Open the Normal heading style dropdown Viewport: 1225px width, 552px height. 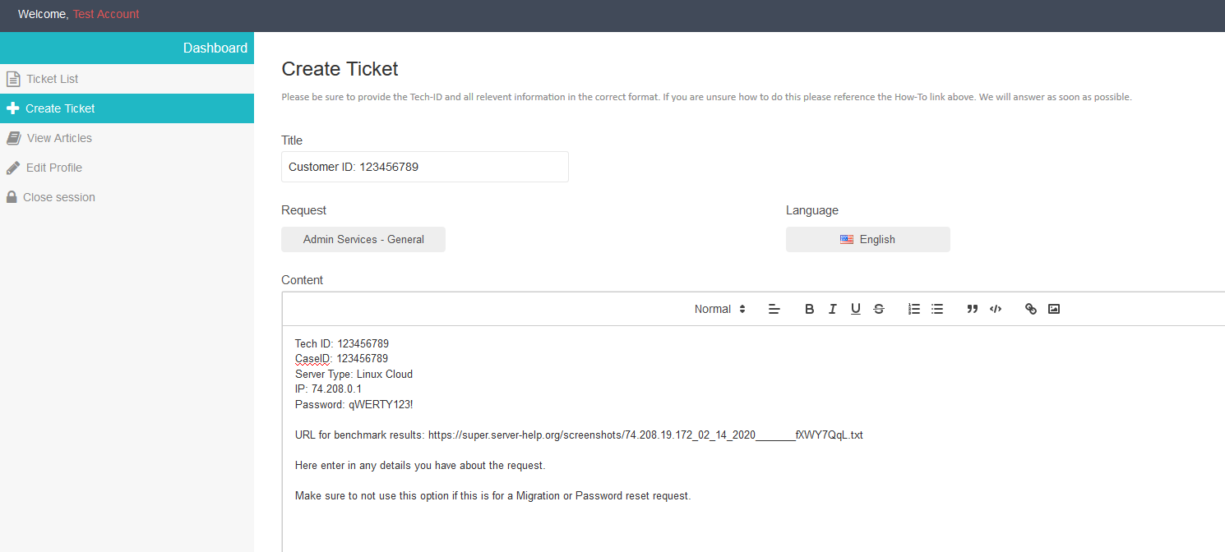pos(719,309)
